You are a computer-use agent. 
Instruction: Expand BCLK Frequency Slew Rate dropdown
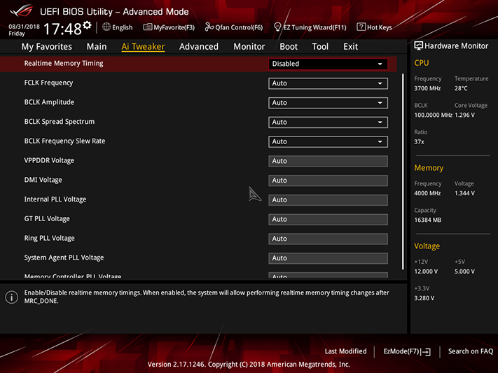coord(328,141)
